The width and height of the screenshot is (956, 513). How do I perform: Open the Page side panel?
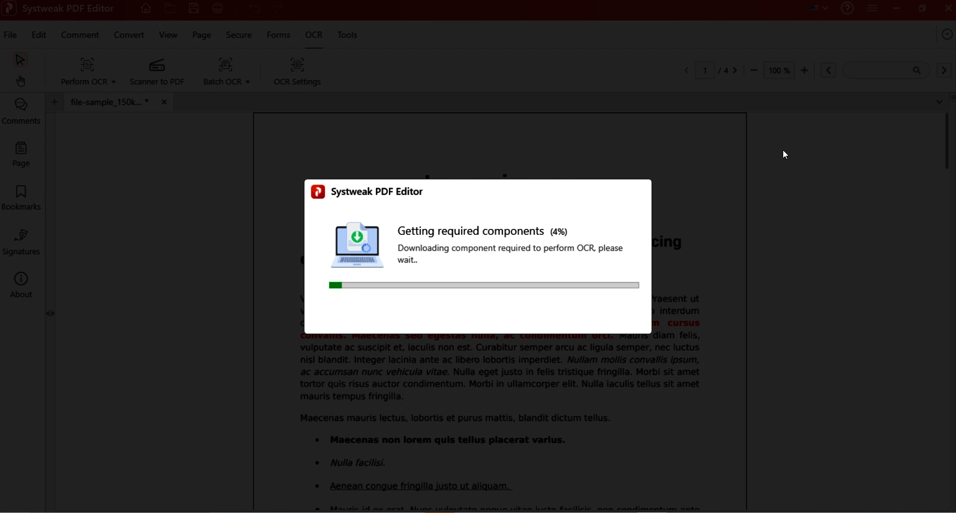coord(21,154)
